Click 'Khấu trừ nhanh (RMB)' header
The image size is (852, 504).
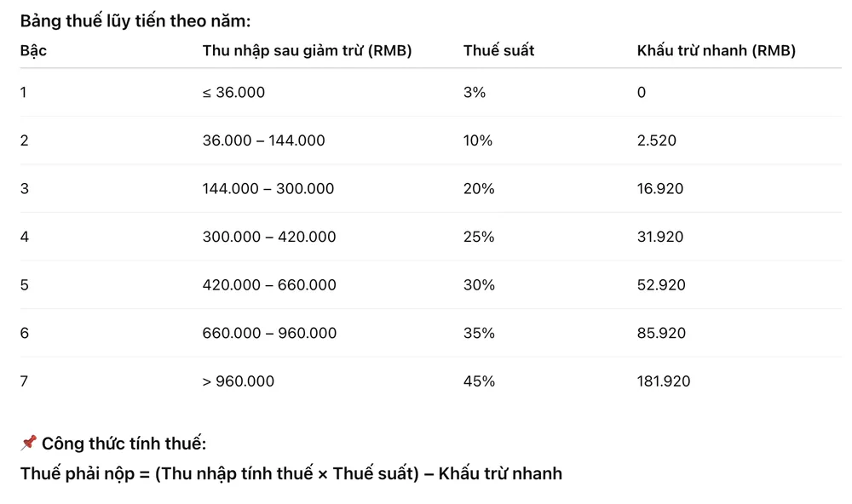pos(717,50)
